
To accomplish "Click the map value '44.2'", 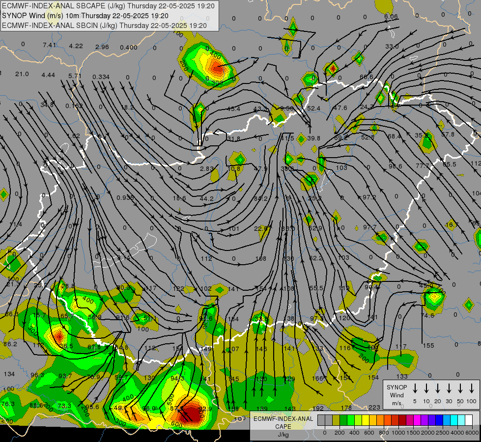I will coord(206,199).
